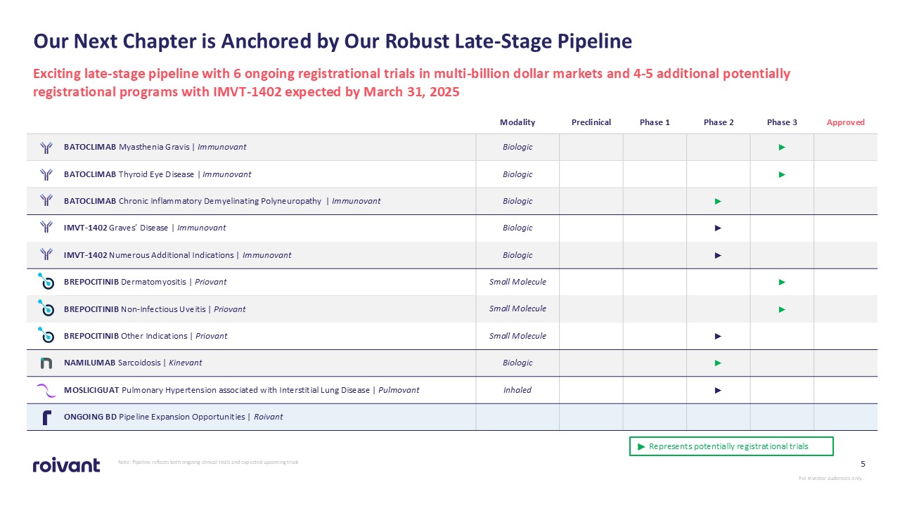
Task: Click the slide title about Late-Stage Pipeline
Action: [x=333, y=41]
